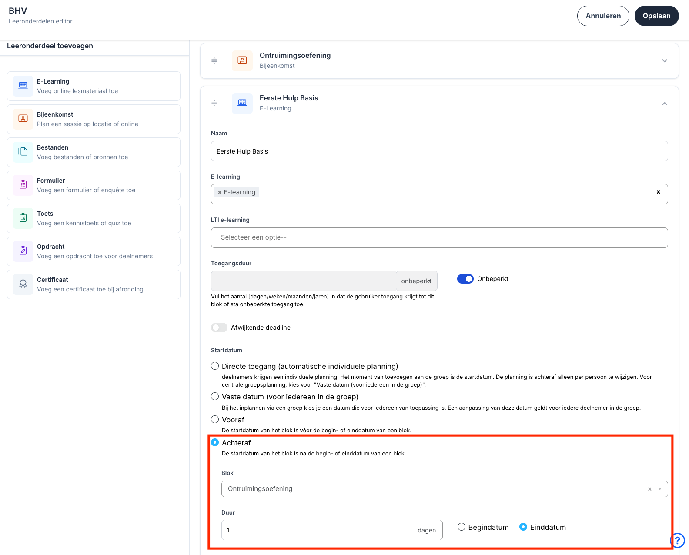Collapse the Eerste Hulp Basis block
Viewport: 689px width, 555px height.
click(664, 104)
